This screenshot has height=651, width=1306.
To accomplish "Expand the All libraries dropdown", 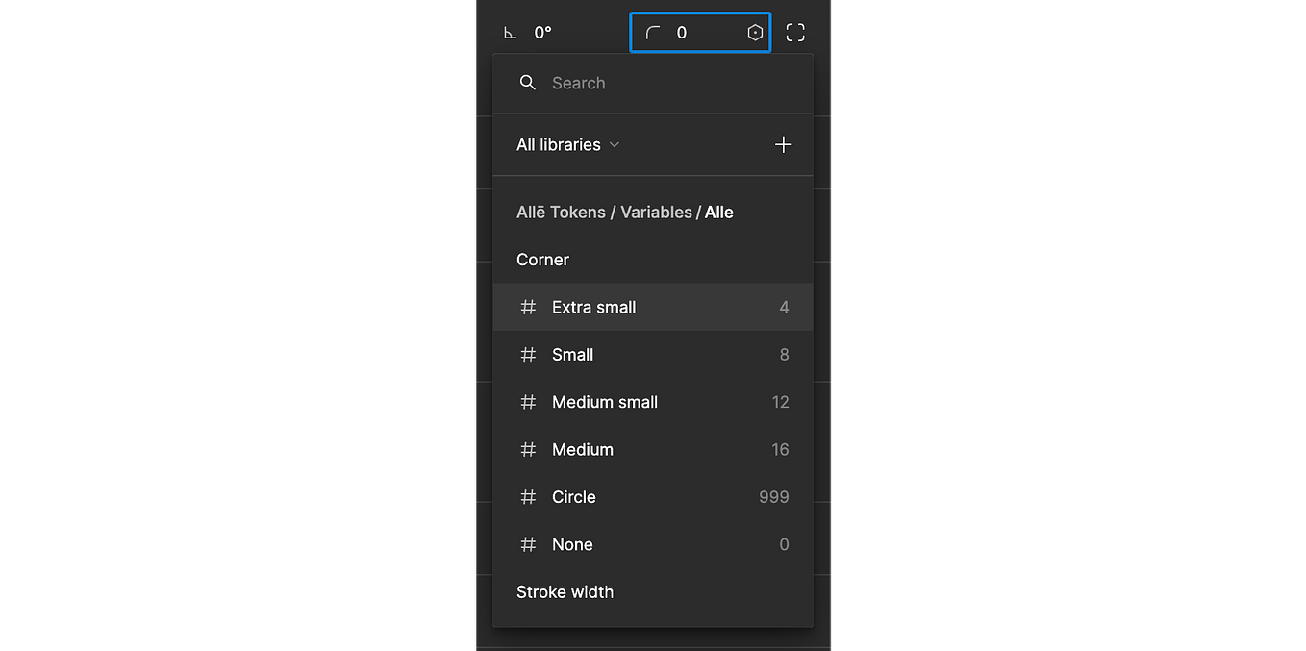I will [x=567, y=144].
